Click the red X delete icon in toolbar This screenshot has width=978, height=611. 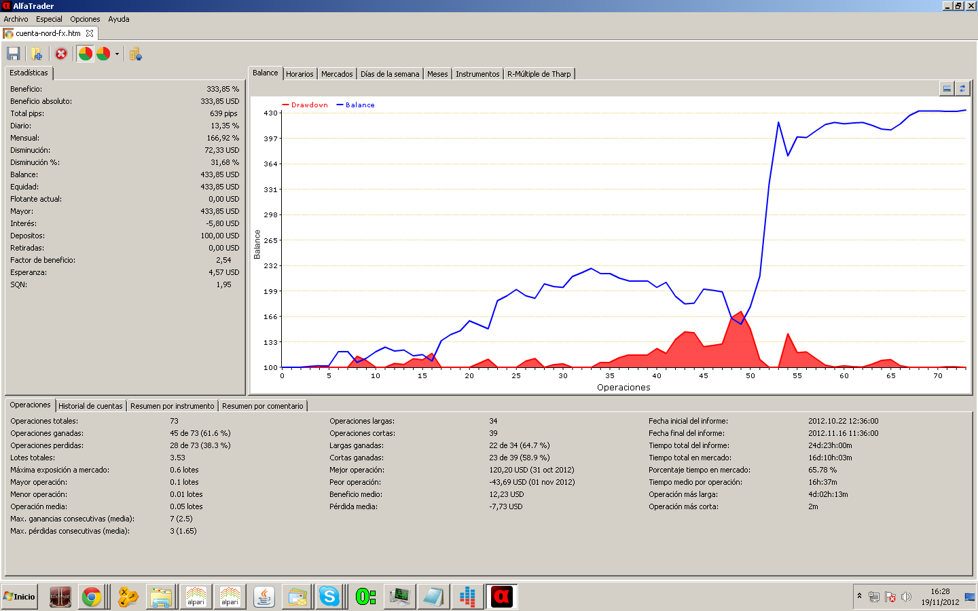(x=61, y=54)
